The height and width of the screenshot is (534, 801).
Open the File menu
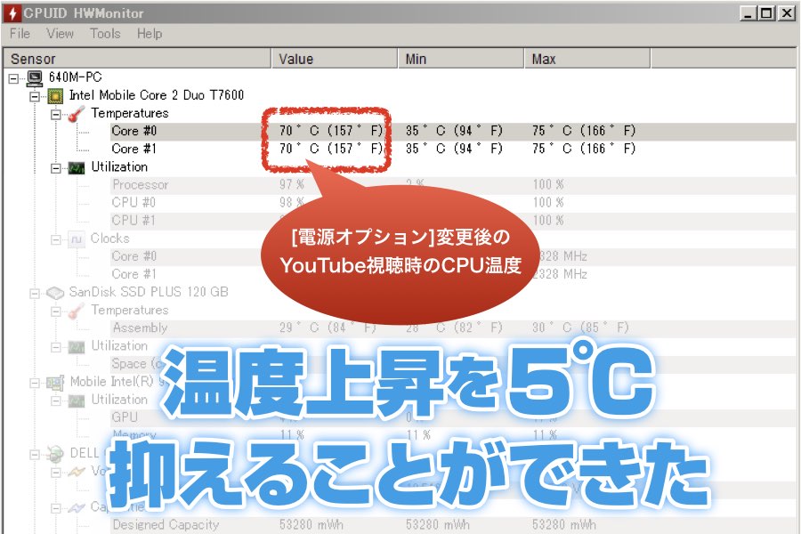pyautogui.click(x=18, y=34)
